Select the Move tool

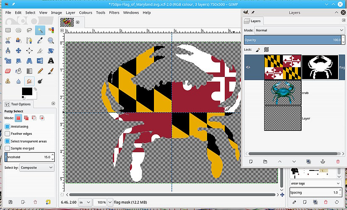click(x=19, y=51)
